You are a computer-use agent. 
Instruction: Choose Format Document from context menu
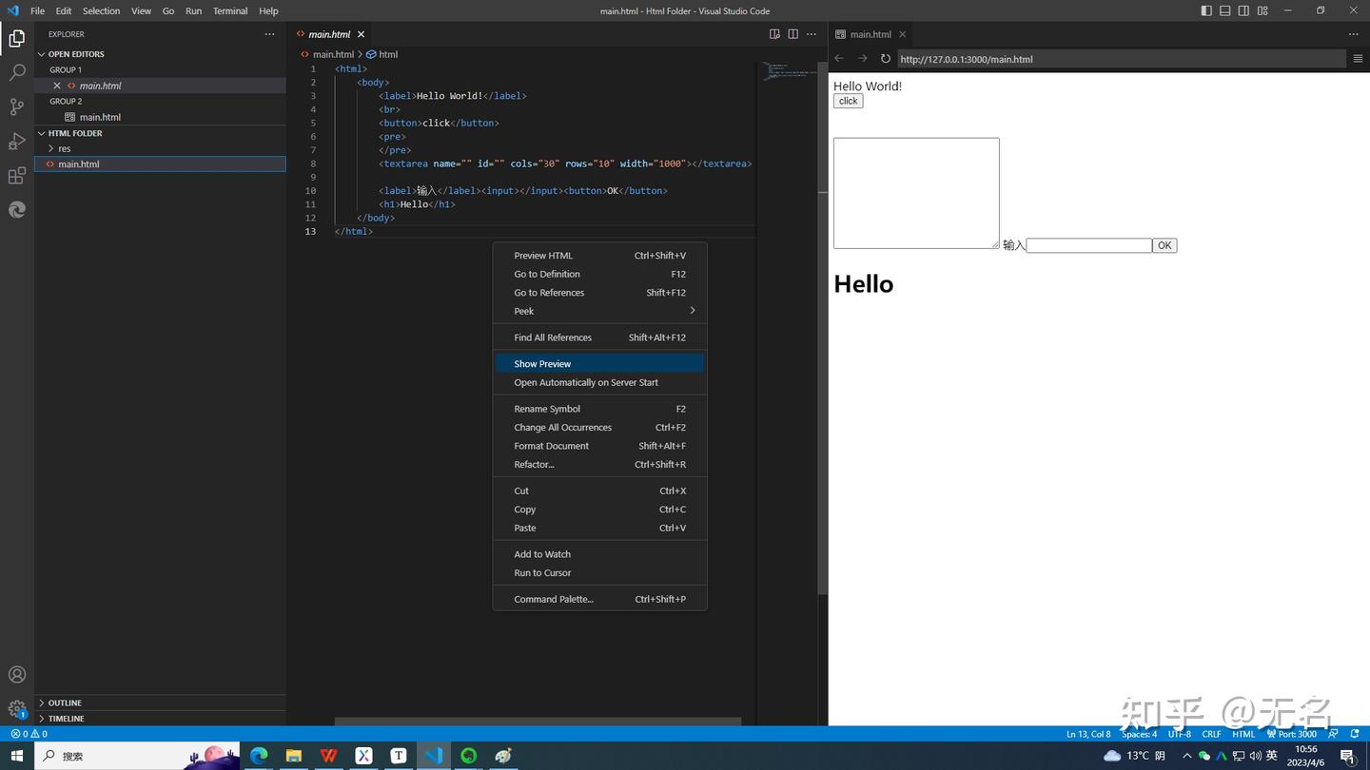551,446
